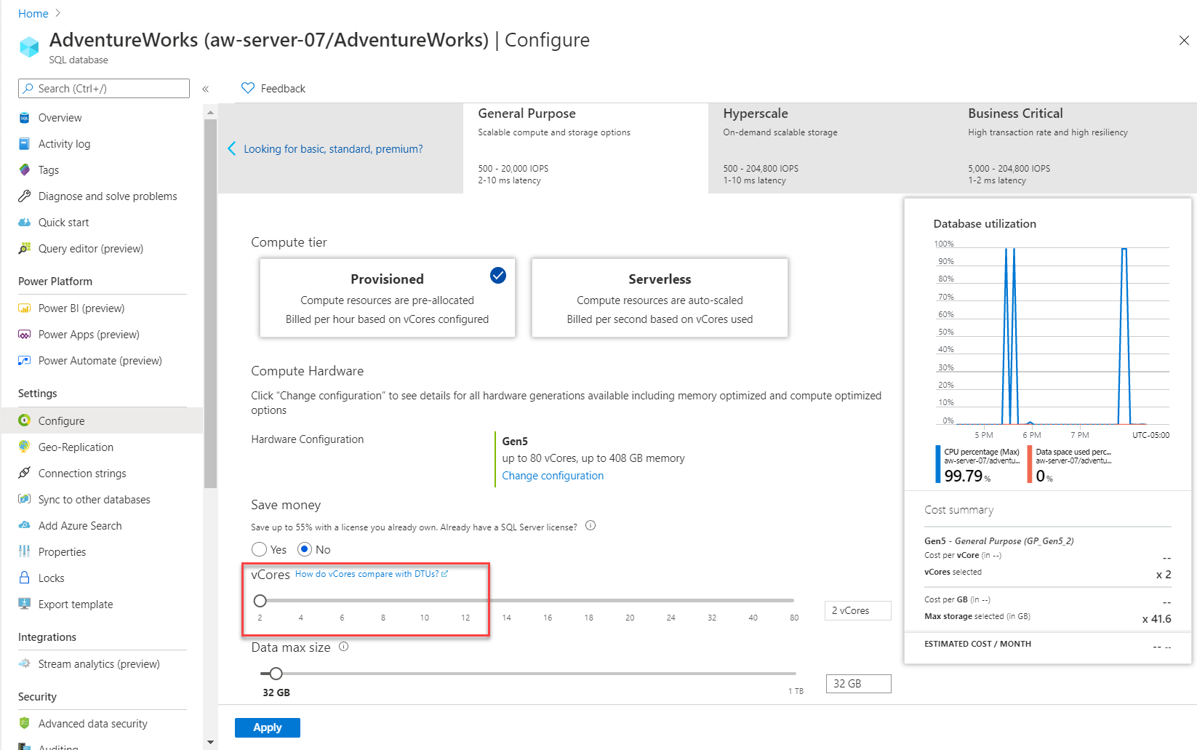Click the Power Automate (preview) icon

[x=25, y=361]
